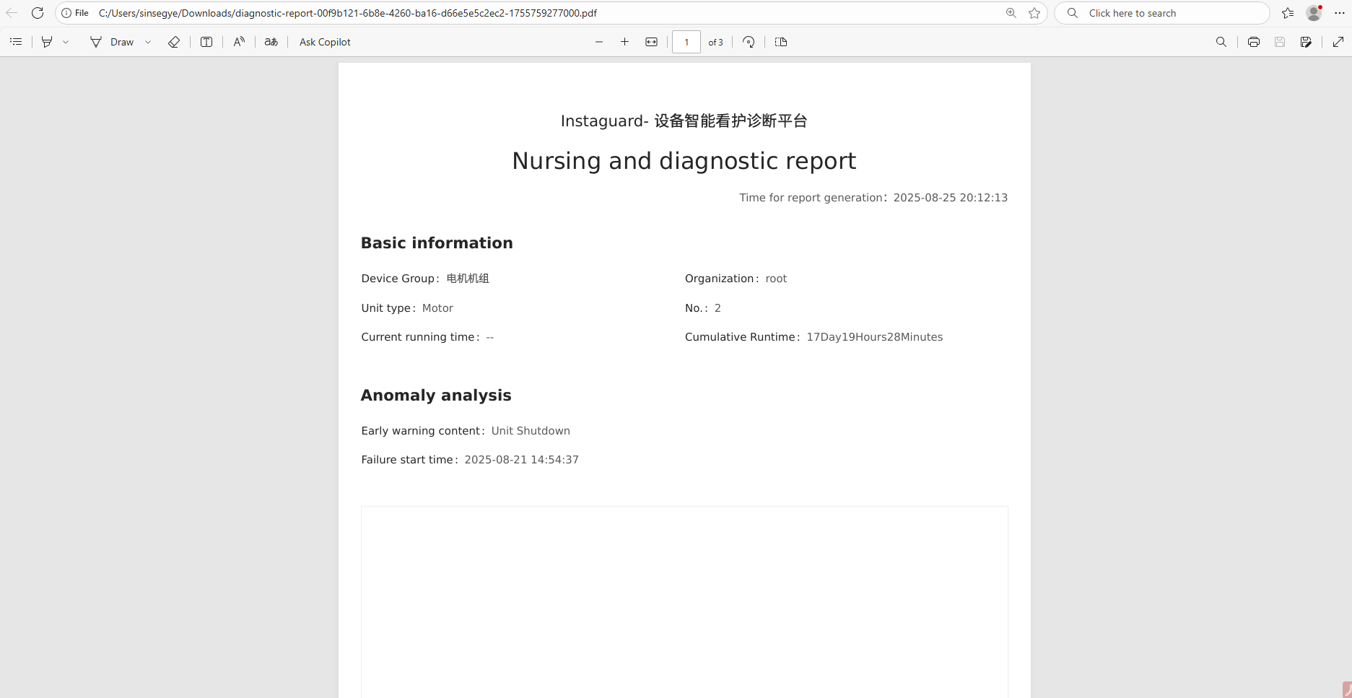The height and width of the screenshot is (698, 1352).
Task: Toggle fit to width view
Action: coord(652,42)
